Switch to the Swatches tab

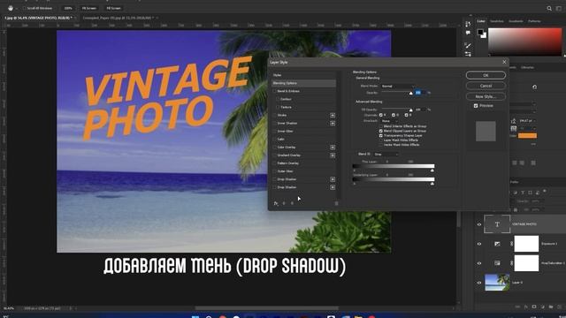pyautogui.click(x=497, y=21)
